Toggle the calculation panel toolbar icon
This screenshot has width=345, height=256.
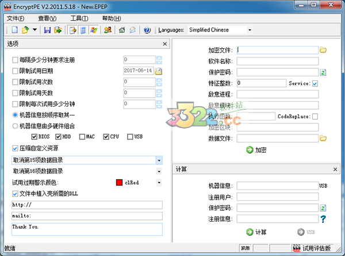(x=83, y=30)
